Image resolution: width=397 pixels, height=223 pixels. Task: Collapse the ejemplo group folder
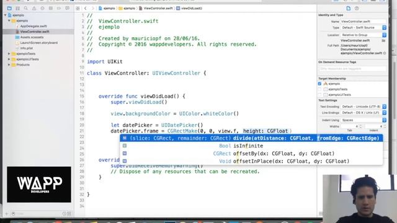[9, 20]
